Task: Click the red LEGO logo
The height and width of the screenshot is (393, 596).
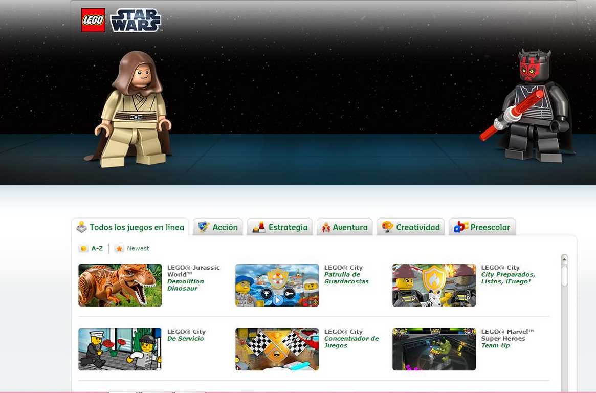Action: pyautogui.click(x=93, y=20)
